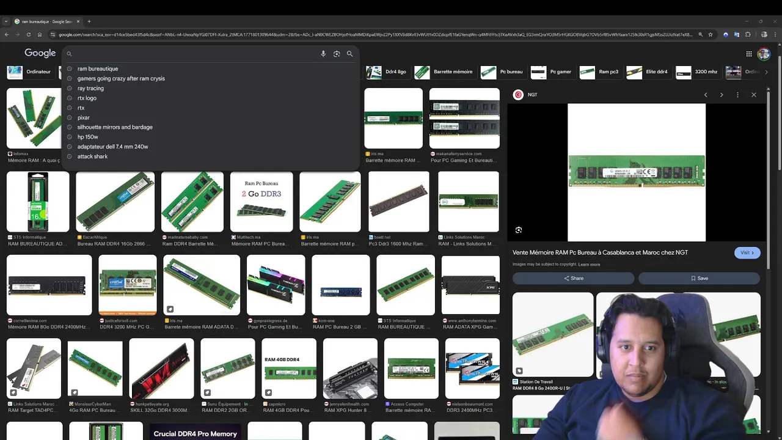Bookmark this page with the star icon

click(711, 35)
